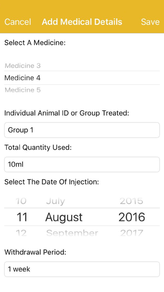Save the medical details
The height and width of the screenshot is (292, 164).
[x=150, y=22]
